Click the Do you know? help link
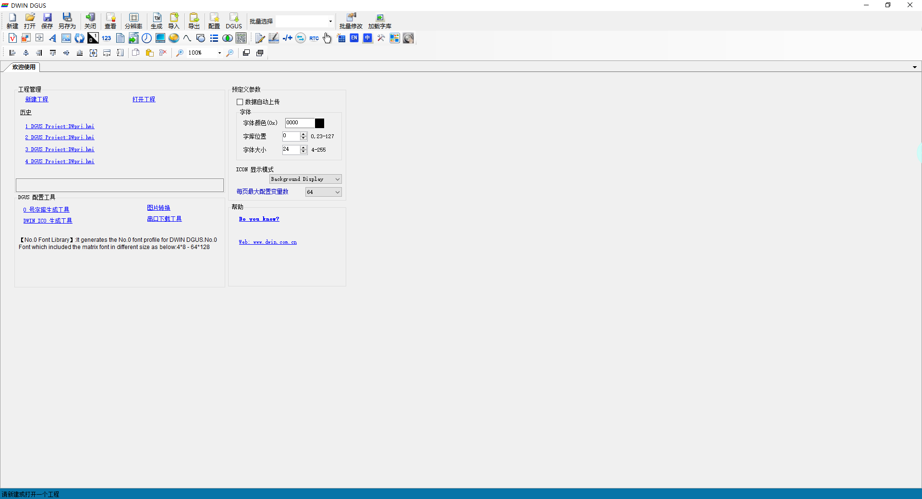Viewport: 922px width, 499px height. pos(259,219)
